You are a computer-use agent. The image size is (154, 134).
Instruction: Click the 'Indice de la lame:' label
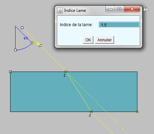[76, 25]
